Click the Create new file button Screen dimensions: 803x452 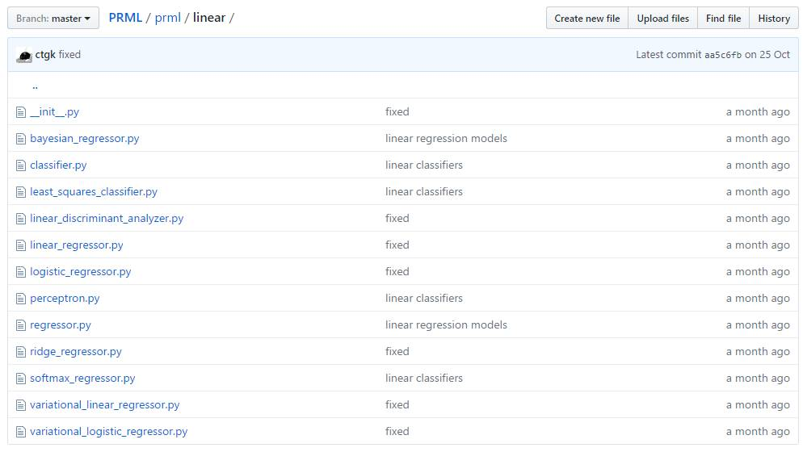pyautogui.click(x=586, y=19)
